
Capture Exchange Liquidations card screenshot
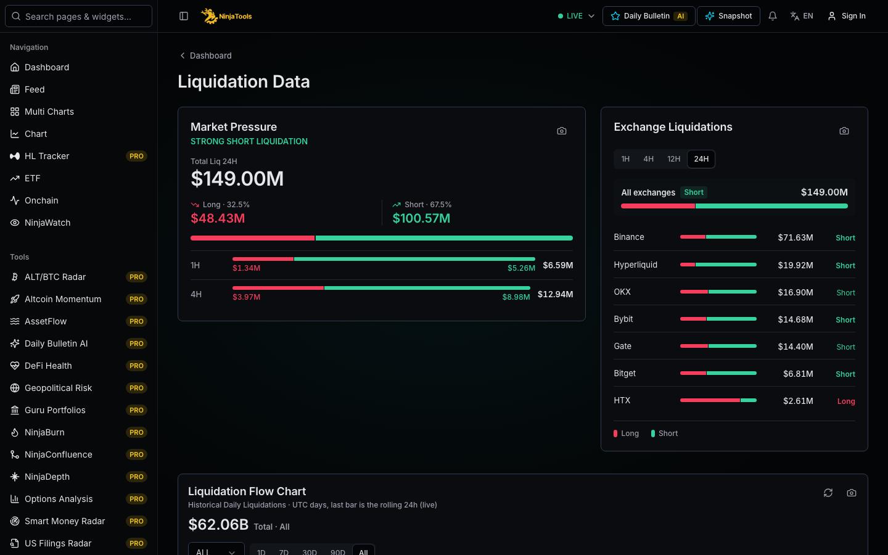click(x=844, y=131)
